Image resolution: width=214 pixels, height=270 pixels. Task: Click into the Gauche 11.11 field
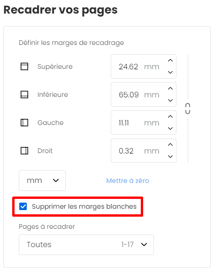139,123
